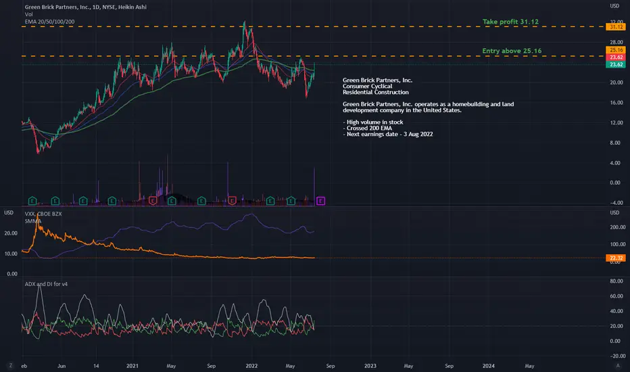Click the 60.00 value on ADX axis
Viewport: 630px width, 372px height.
[616, 296]
